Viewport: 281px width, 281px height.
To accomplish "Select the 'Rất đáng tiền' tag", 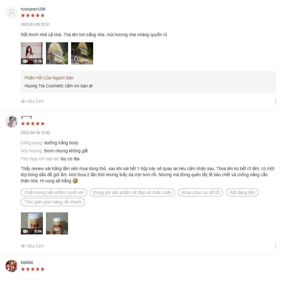I will pyautogui.click(x=242, y=192).
